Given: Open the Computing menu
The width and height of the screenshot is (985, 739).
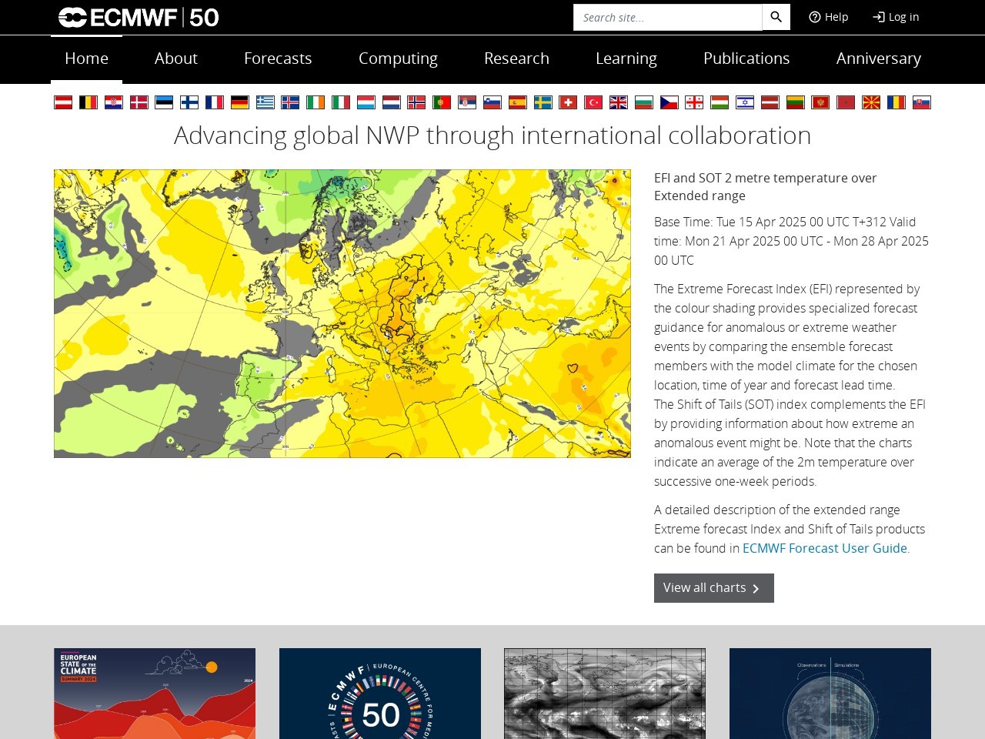Looking at the screenshot, I should coord(398,59).
